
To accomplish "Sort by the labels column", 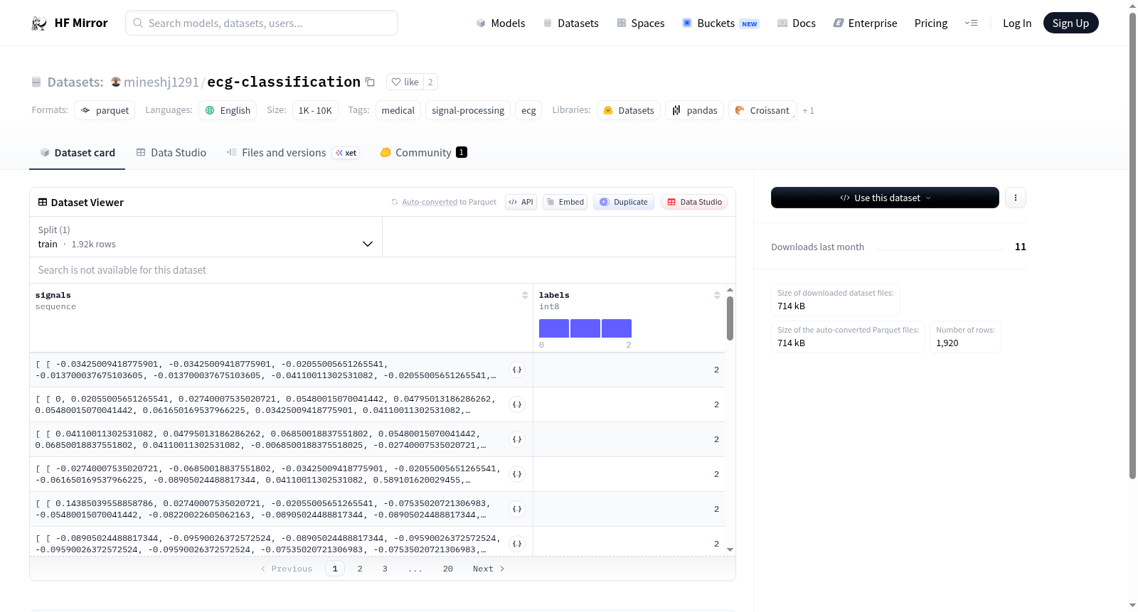I will point(717,295).
